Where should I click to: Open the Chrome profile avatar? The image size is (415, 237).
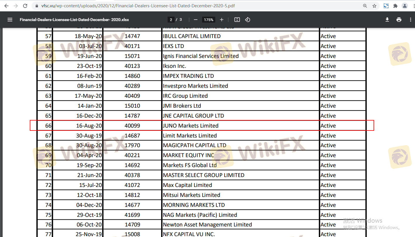tap(405, 6)
